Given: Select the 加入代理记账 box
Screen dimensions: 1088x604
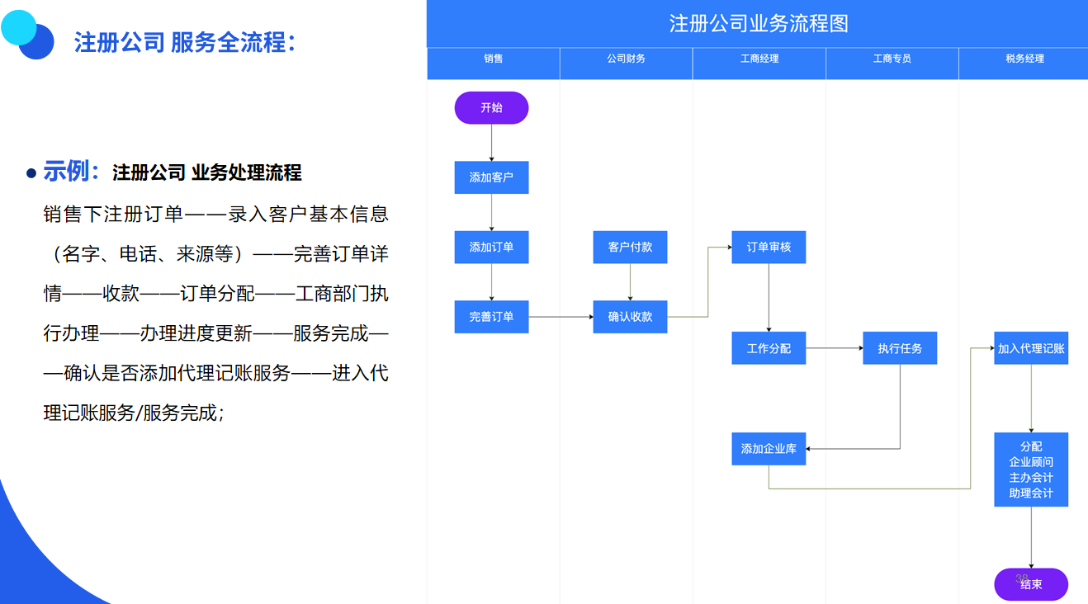Looking at the screenshot, I should (1031, 348).
